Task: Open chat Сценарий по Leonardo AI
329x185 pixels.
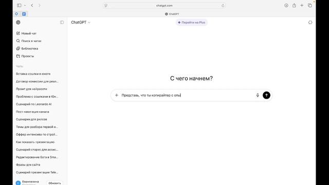Action: (x=33, y=104)
